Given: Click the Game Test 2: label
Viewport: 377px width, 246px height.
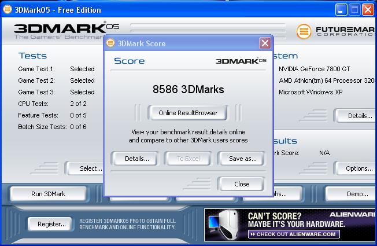Looking at the screenshot, I should (x=36, y=80).
